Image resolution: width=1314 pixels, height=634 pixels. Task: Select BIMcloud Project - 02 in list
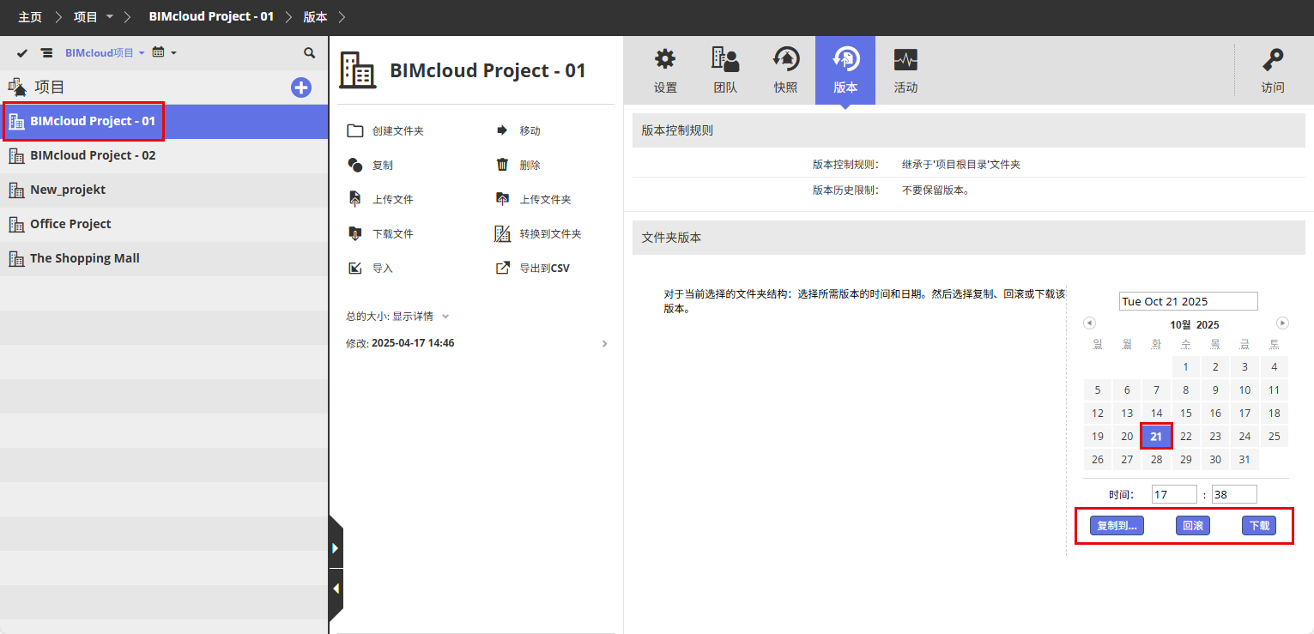(164, 155)
